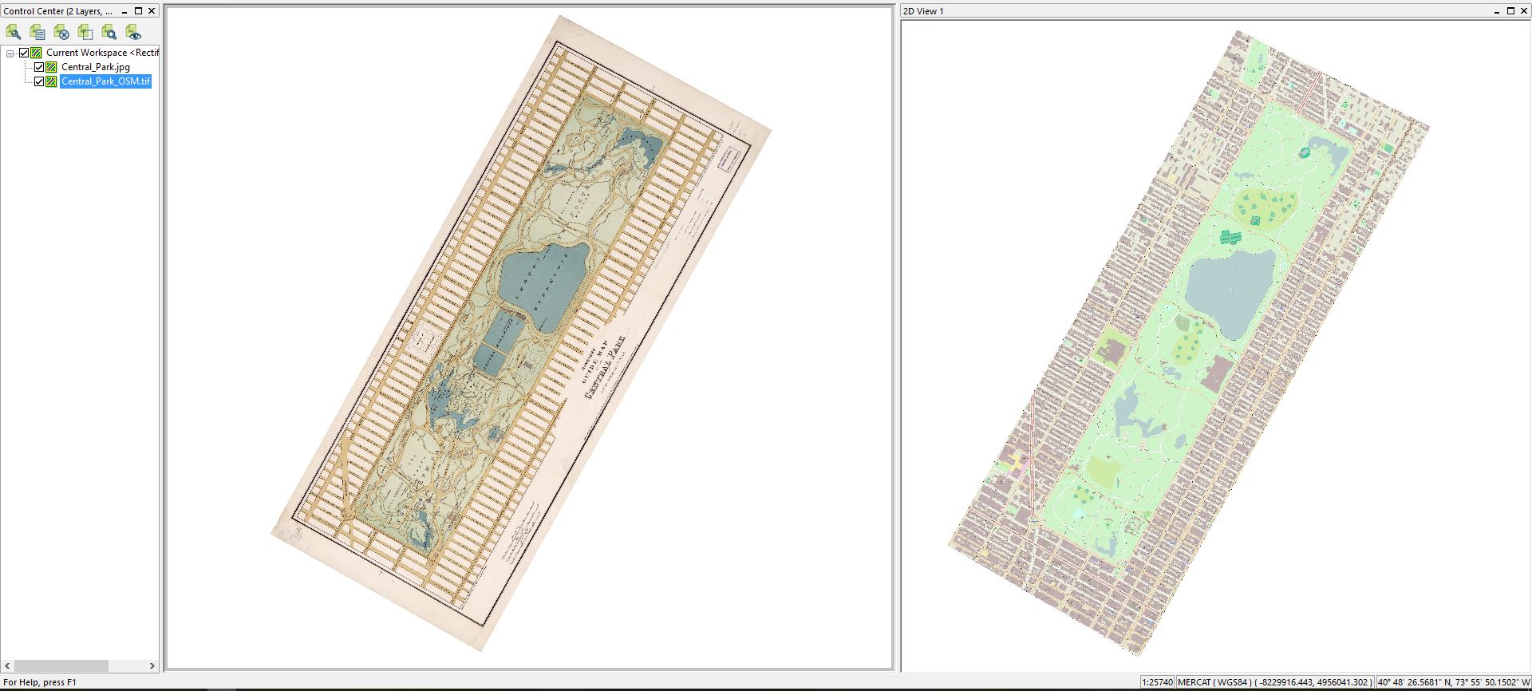Screen dimensions: 1532x691
Task: Hide the Central_Park.jpg layer
Action: pyautogui.click(x=39, y=67)
